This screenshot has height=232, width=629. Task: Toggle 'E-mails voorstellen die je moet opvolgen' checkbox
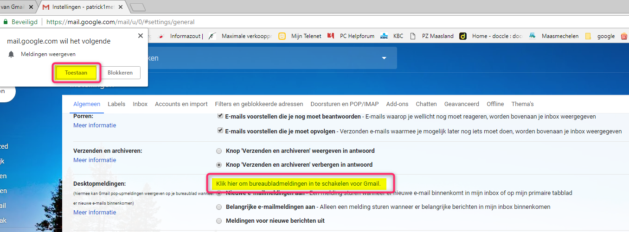220,131
